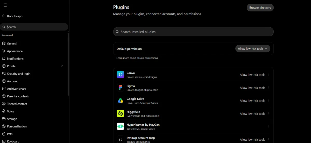311x143 pixels.
Task: Click the Archived chats box icon
Action: coord(4,89)
